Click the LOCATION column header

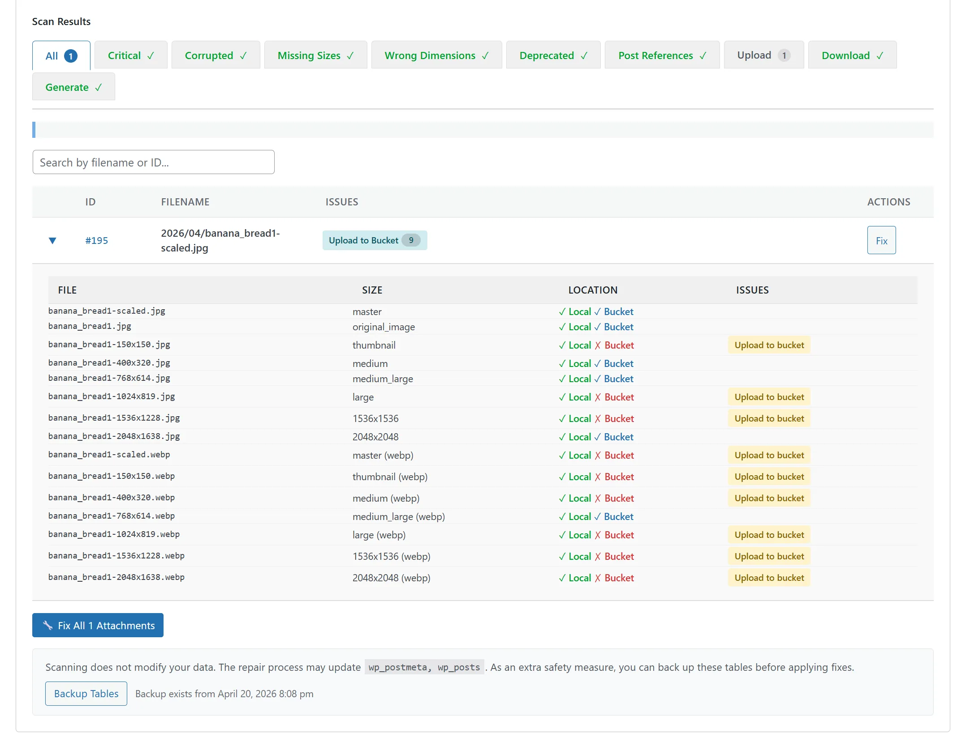[593, 290]
